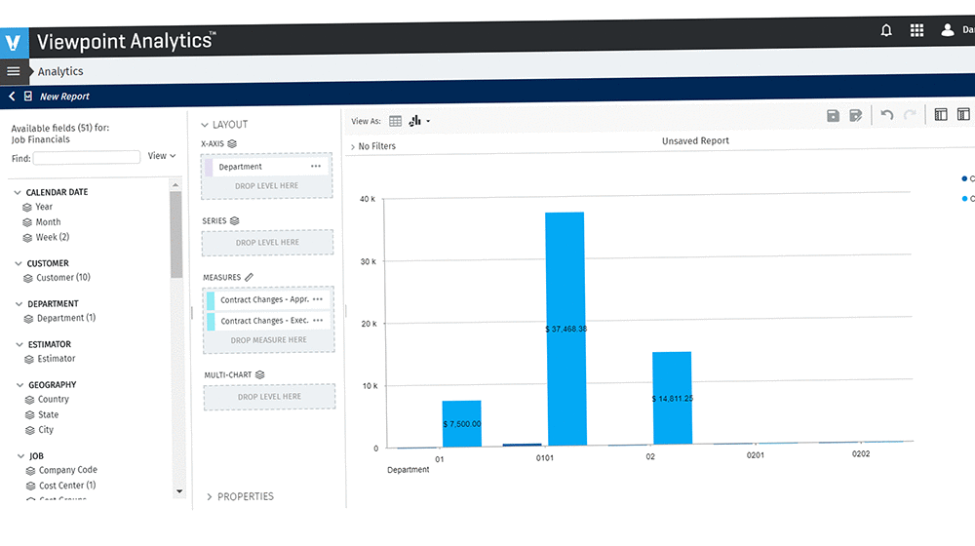Click scrollbar down arrow in fields list

pos(179,491)
